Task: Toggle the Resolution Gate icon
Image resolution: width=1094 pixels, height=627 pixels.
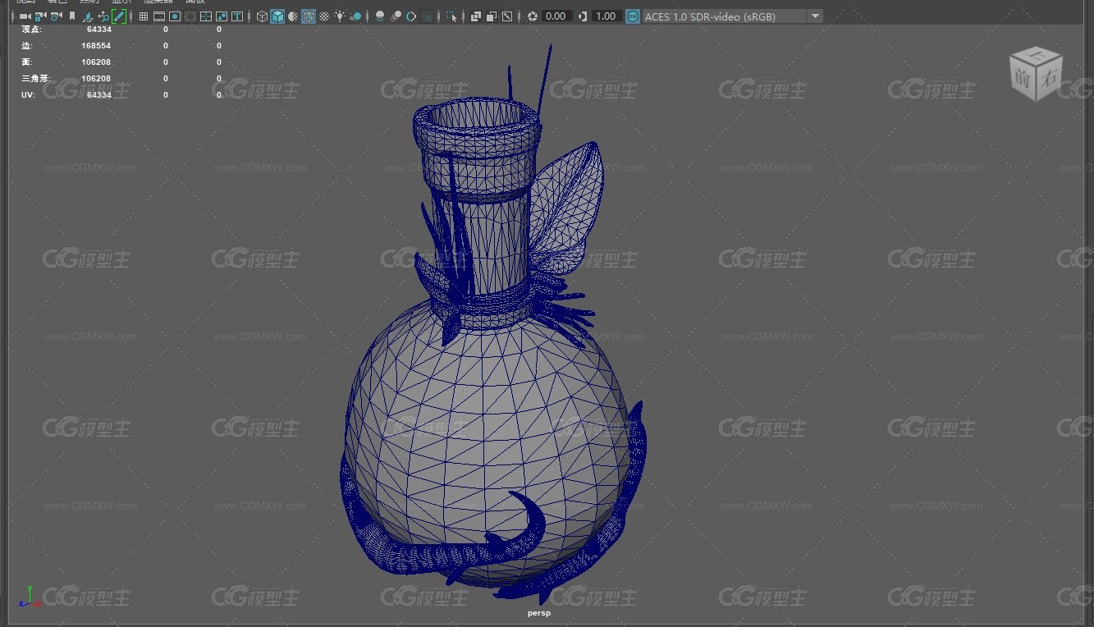Action: [x=175, y=16]
